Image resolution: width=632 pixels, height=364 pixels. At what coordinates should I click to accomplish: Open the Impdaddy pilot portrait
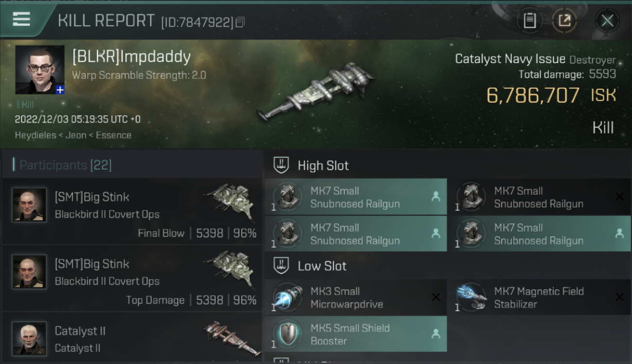pos(40,70)
